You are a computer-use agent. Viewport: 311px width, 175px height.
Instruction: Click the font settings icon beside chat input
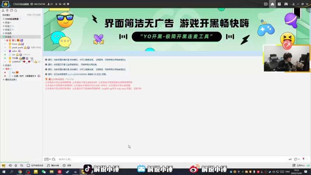pos(54,159)
